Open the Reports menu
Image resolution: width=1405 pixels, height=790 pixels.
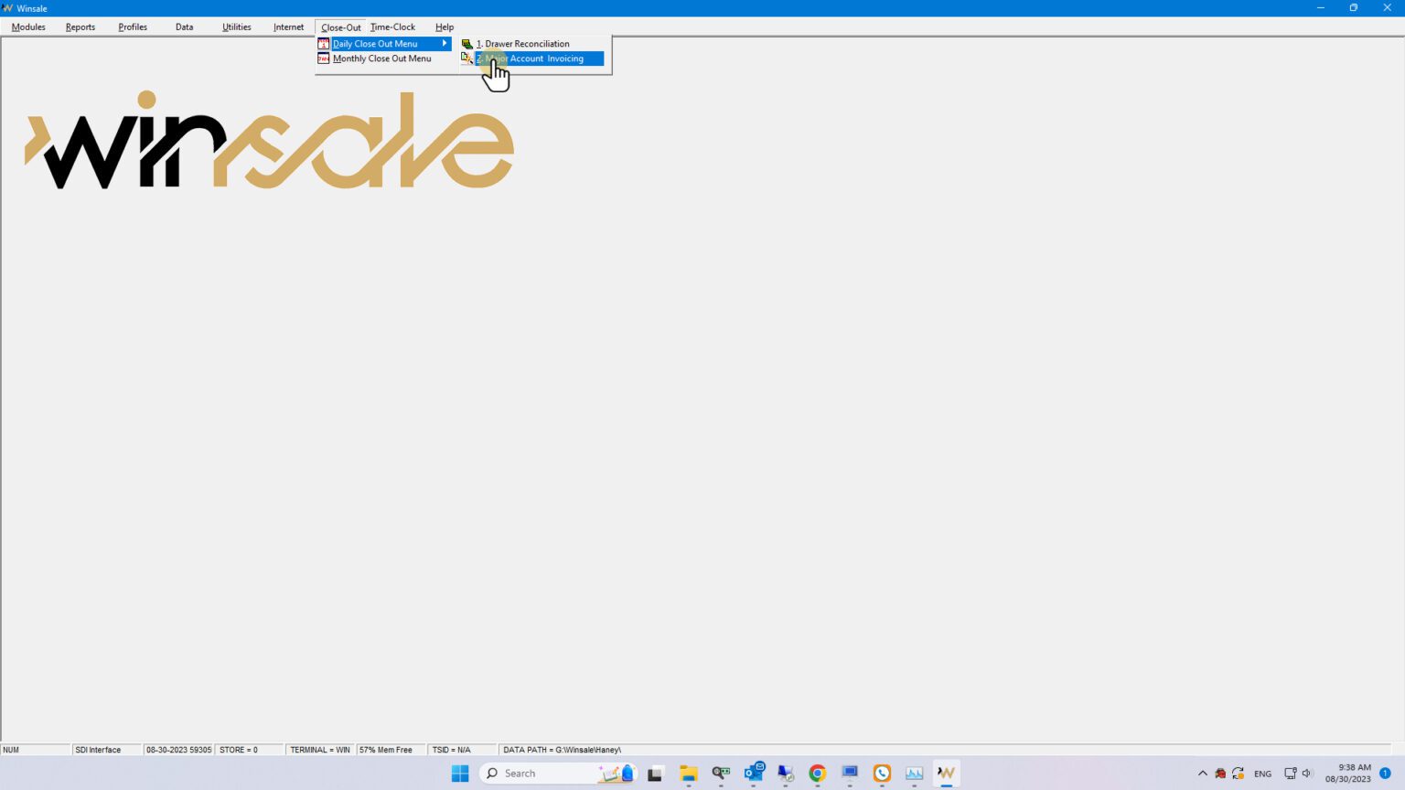(x=80, y=27)
